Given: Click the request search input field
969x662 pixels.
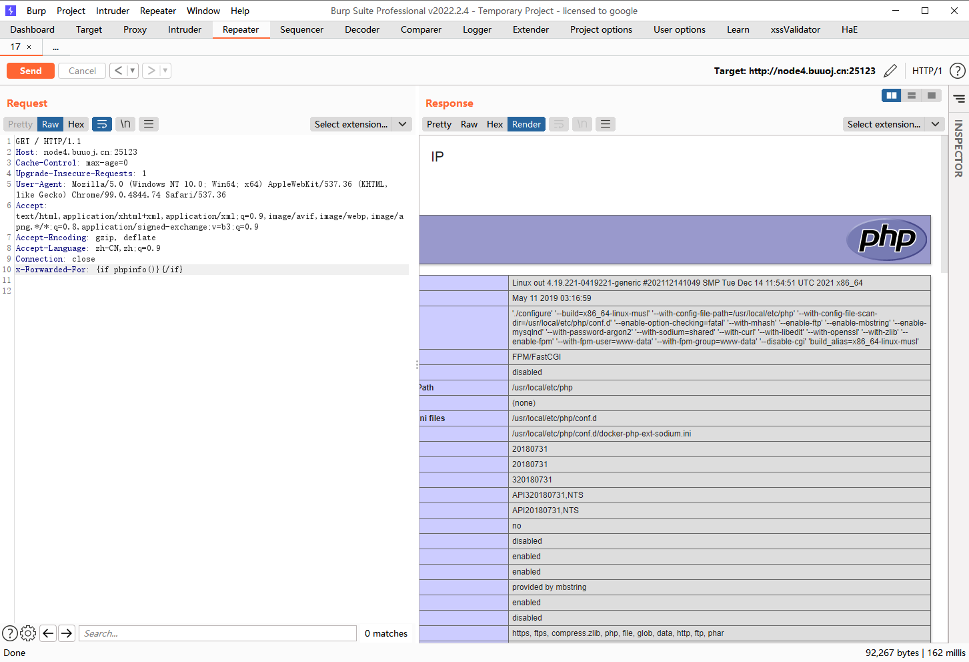Looking at the screenshot, I should (x=217, y=633).
